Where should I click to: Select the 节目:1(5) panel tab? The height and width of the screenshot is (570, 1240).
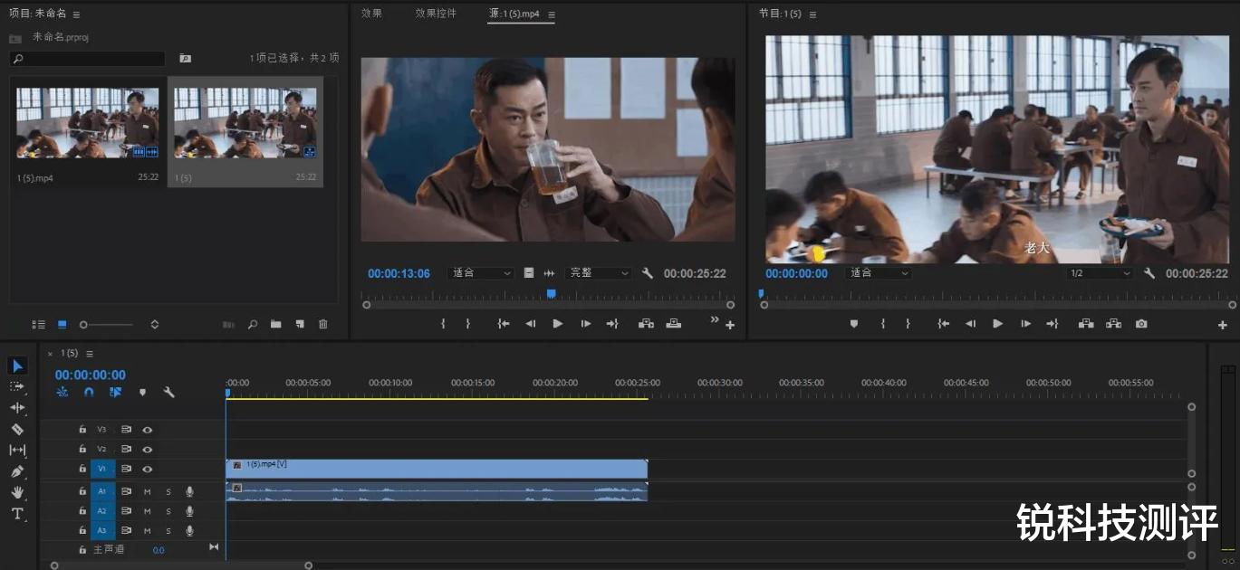pyautogui.click(x=780, y=14)
